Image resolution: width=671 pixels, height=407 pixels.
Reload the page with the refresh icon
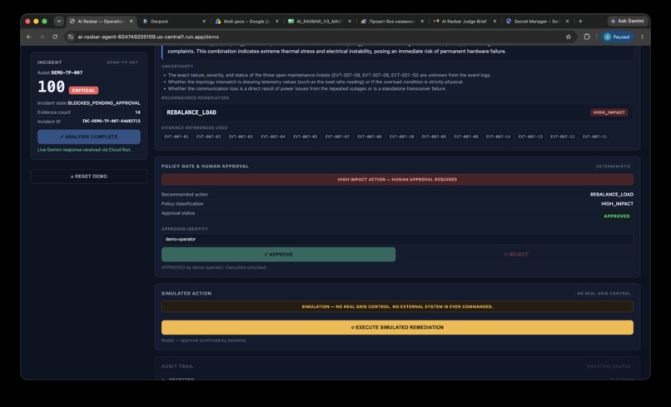click(x=55, y=37)
